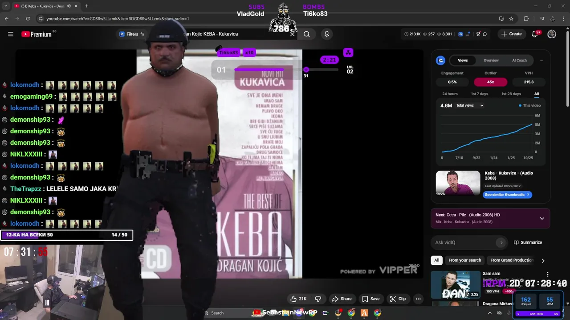Click the blue vidIQ icon in the header stats bar
This screenshot has width=570, height=320.
(x=461, y=34)
